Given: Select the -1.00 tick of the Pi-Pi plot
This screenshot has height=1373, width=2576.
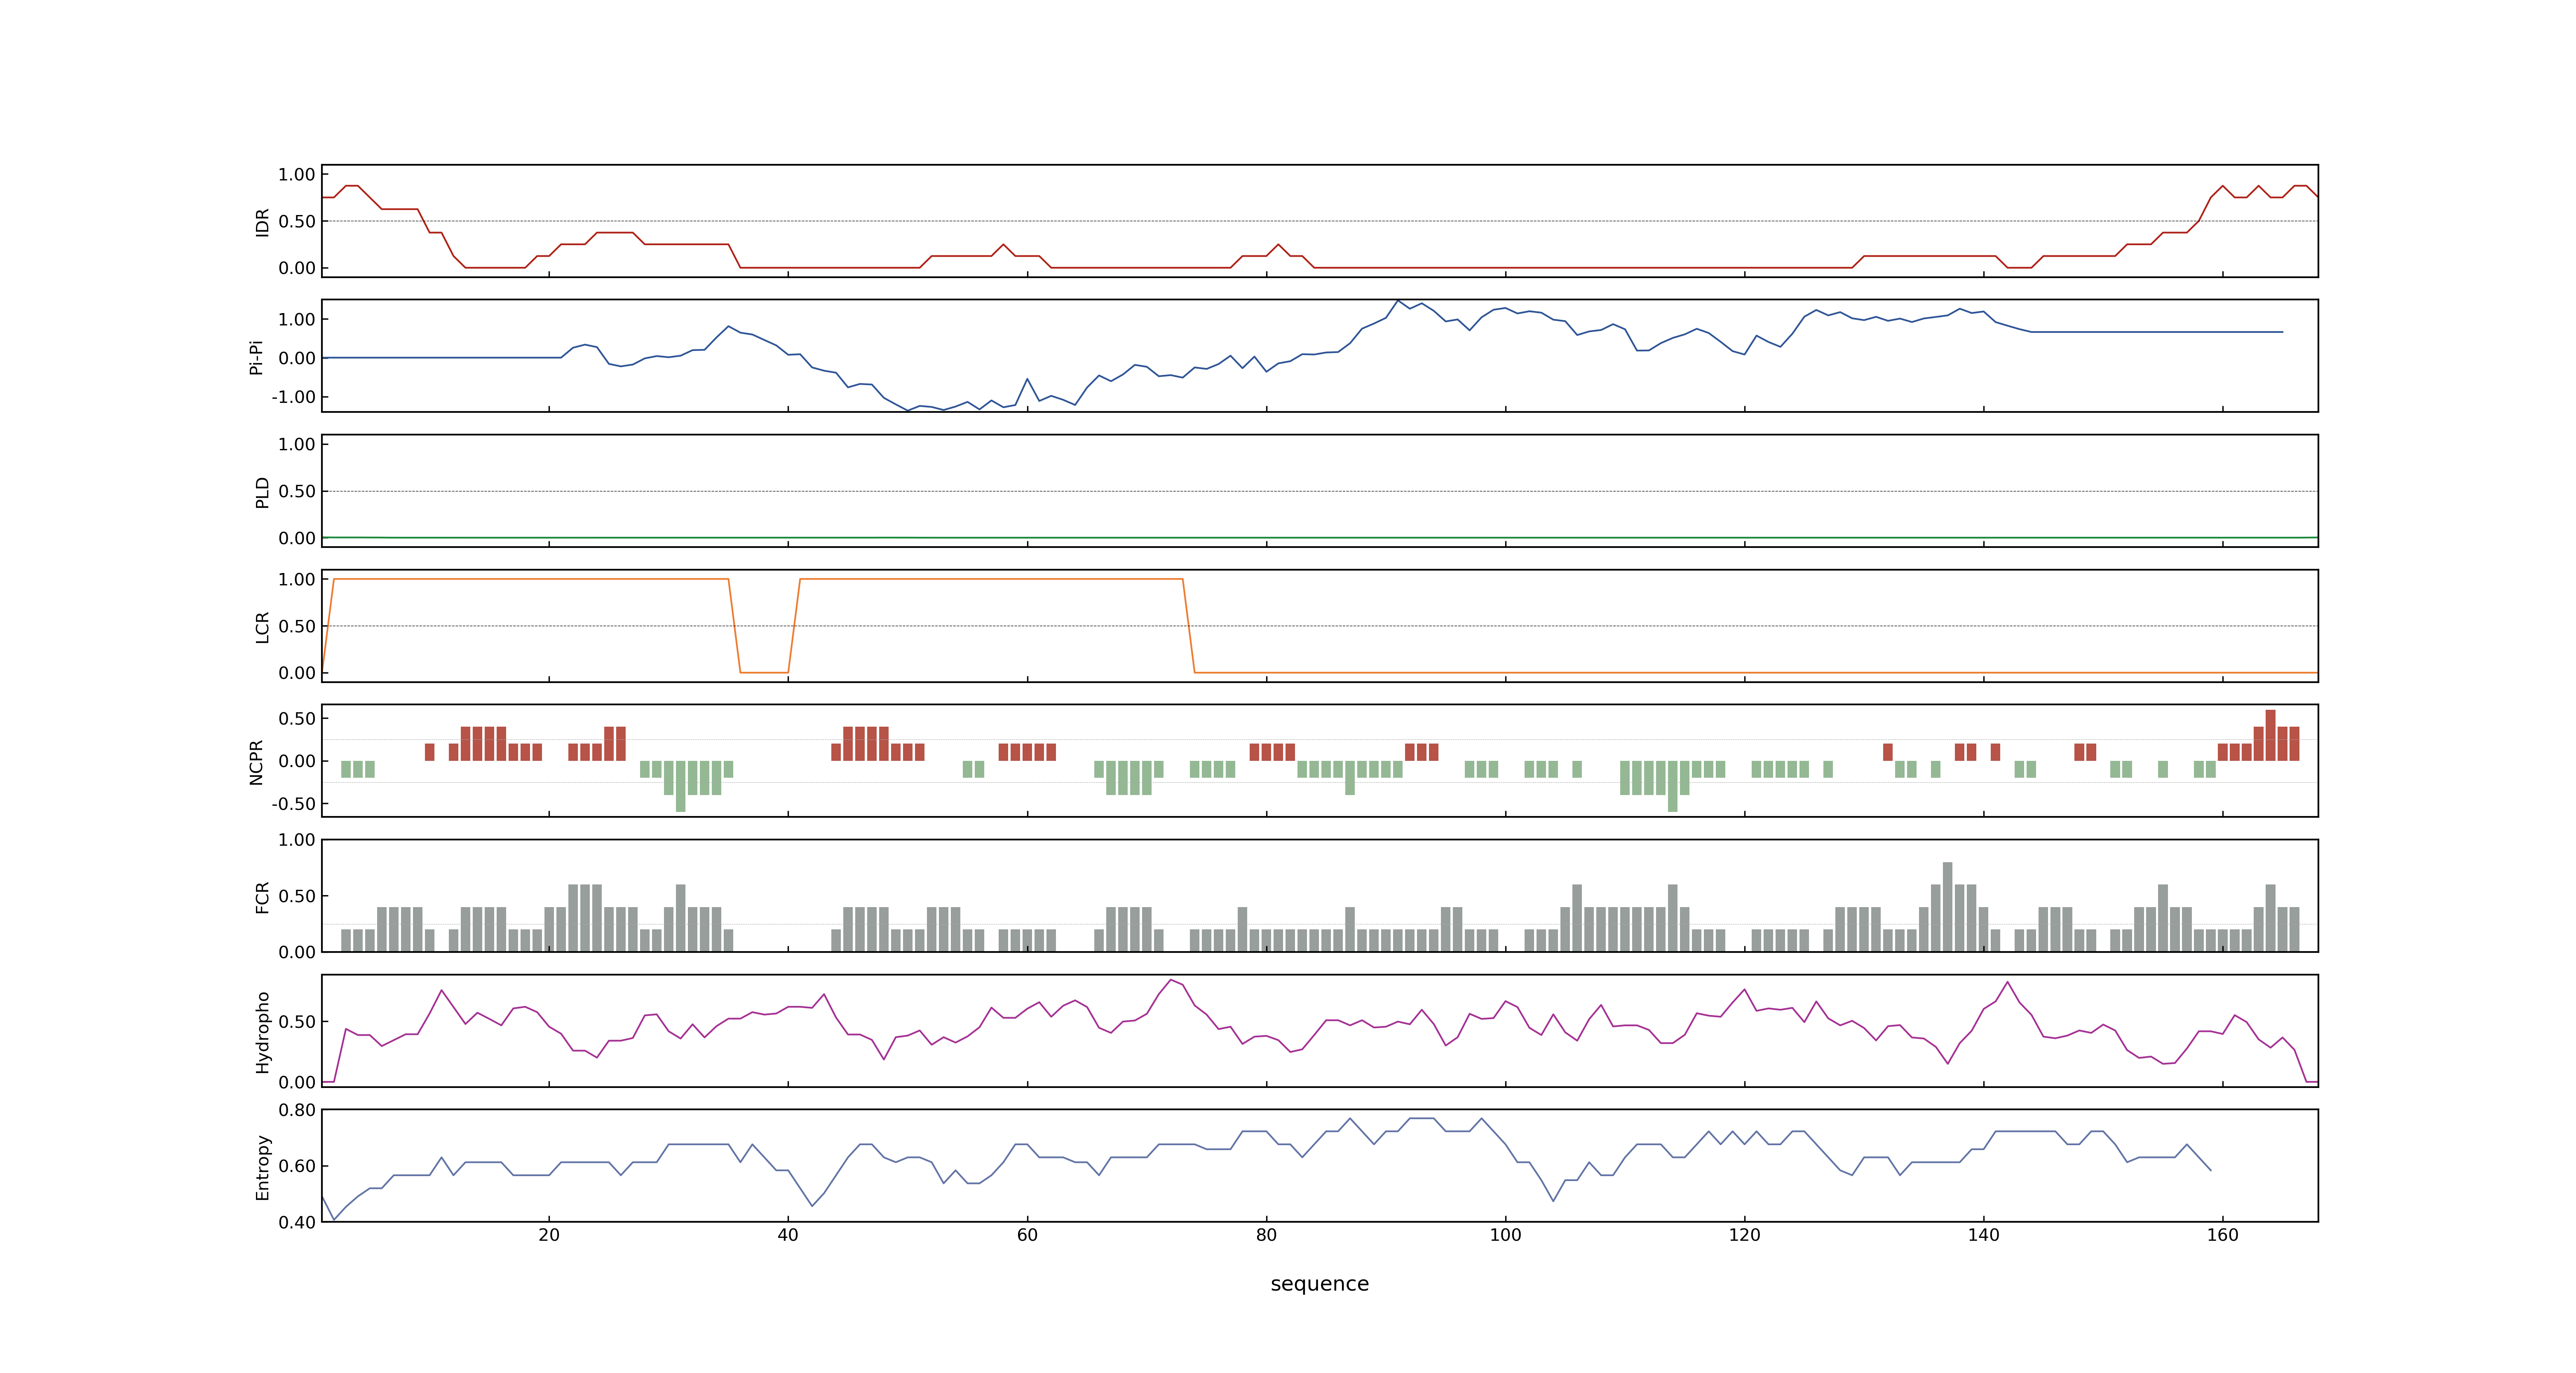Looking at the screenshot, I should [x=294, y=397].
